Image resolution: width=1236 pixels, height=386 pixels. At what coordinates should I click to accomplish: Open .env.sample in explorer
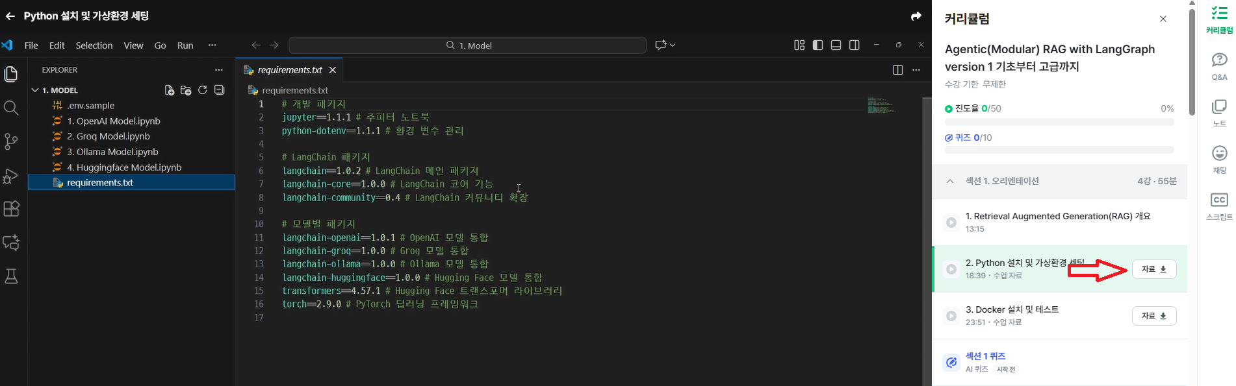pos(91,106)
